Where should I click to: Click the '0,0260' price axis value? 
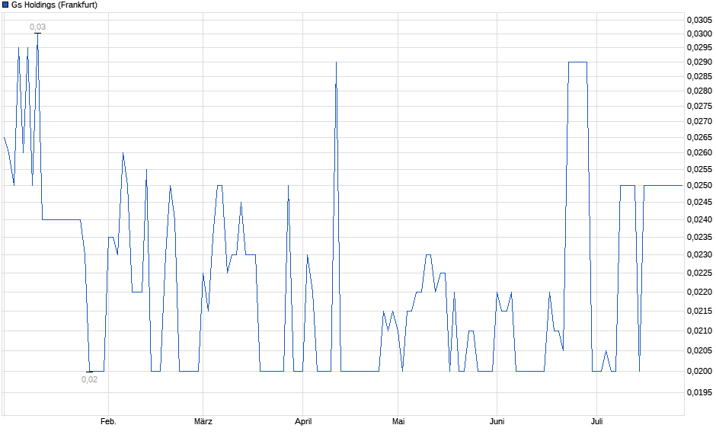pyautogui.click(x=699, y=152)
